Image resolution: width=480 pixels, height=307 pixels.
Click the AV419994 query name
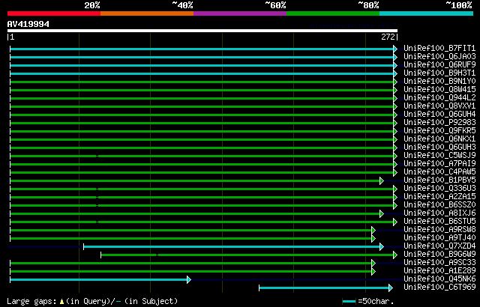(28, 24)
